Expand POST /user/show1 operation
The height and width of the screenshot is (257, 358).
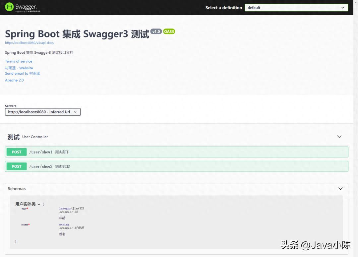coord(176,152)
